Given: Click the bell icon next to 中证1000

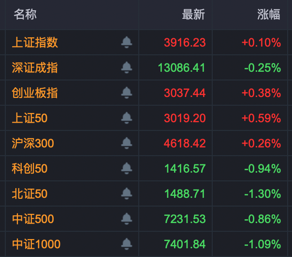Looking at the screenshot, I should pyautogui.click(x=127, y=243).
